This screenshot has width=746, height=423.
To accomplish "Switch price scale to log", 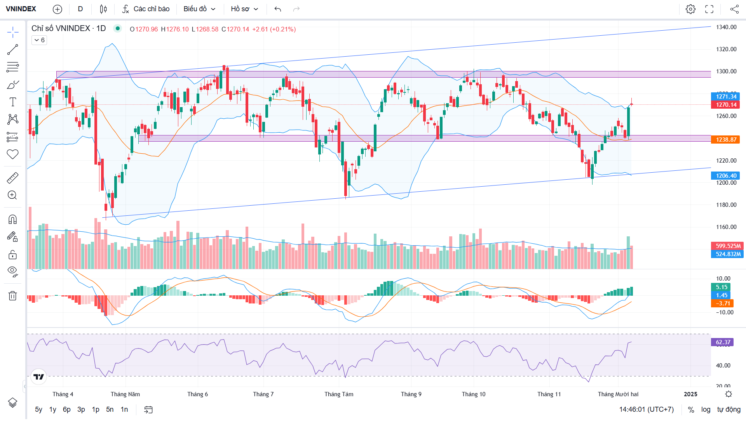I will point(706,409).
